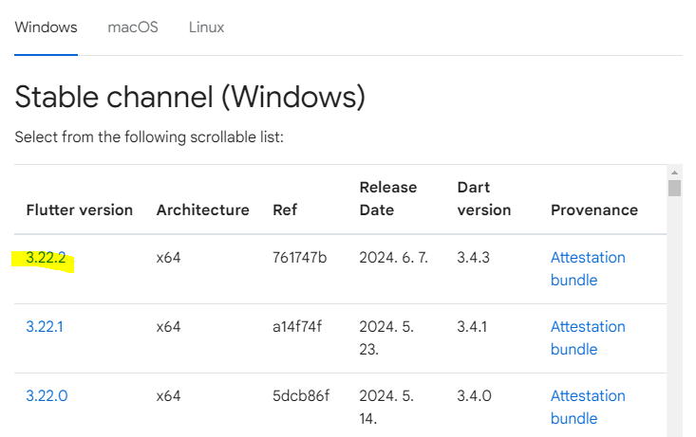The height and width of the screenshot is (437, 696).
Task: Switch to the Linux tab
Action: click(x=206, y=27)
